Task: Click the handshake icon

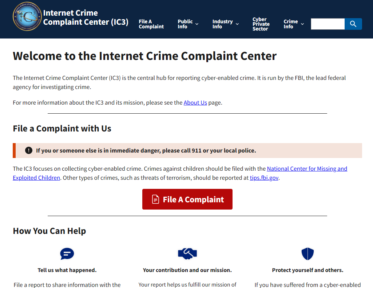Action: coord(187,254)
